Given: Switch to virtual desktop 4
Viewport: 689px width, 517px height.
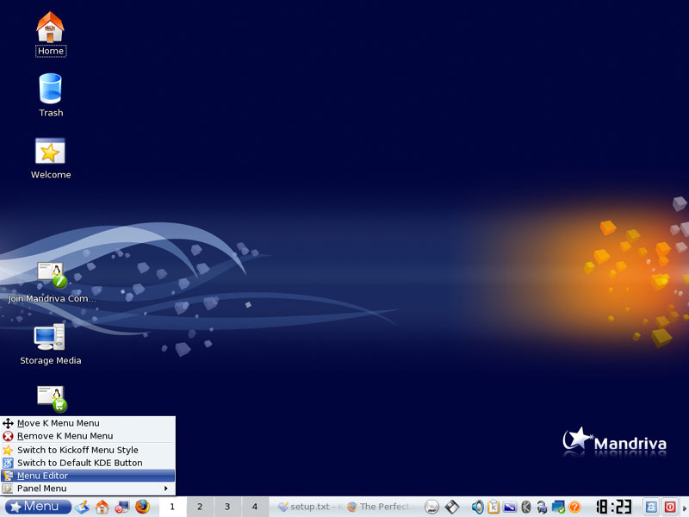Looking at the screenshot, I should click(x=254, y=507).
